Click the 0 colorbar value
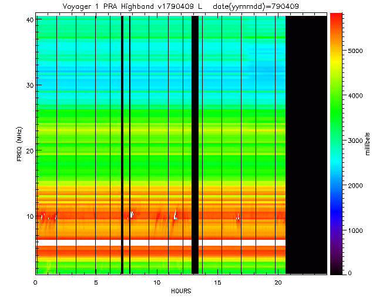This screenshot has height=301, width=376. tap(350, 273)
